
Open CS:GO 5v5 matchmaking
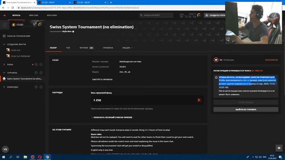(x=16, y=50)
